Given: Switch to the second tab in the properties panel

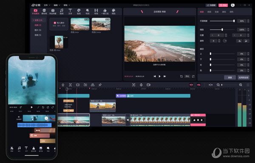Looking at the screenshot, I should (x=209, y=12).
